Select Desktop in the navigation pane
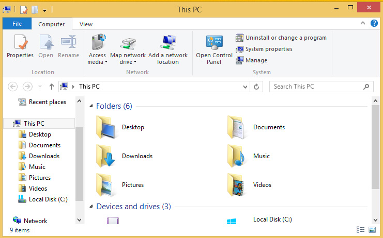Screen dimensions: 383x238 click(x=35, y=134)
